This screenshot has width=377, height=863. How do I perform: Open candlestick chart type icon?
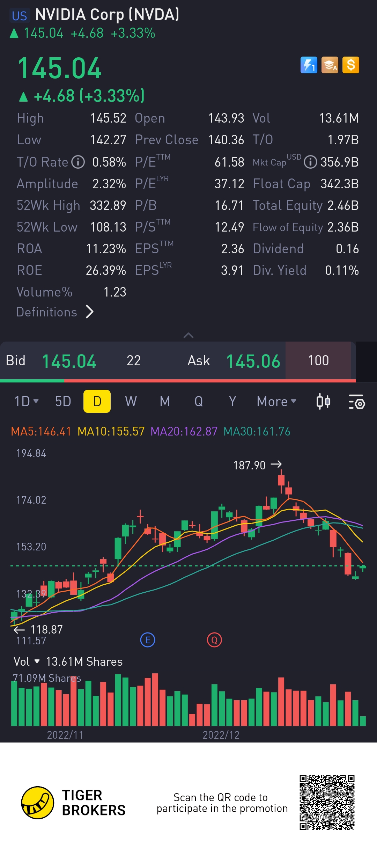[x=323, y=401]
